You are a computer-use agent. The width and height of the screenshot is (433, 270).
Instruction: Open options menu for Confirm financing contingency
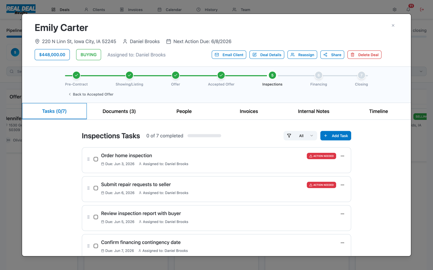coord(342,243)
